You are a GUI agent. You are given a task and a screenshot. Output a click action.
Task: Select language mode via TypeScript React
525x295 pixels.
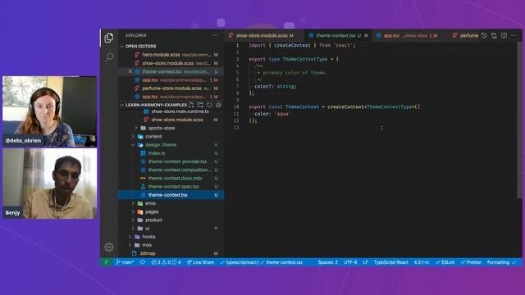point(390,262)
